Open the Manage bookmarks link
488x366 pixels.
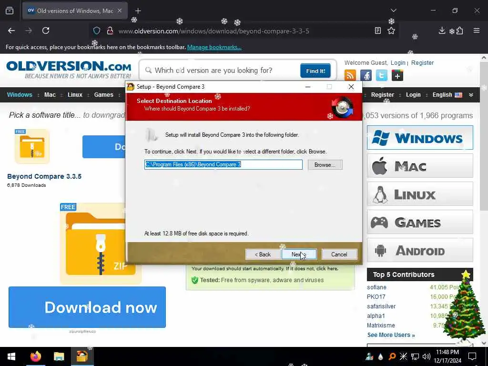[214, 47]
